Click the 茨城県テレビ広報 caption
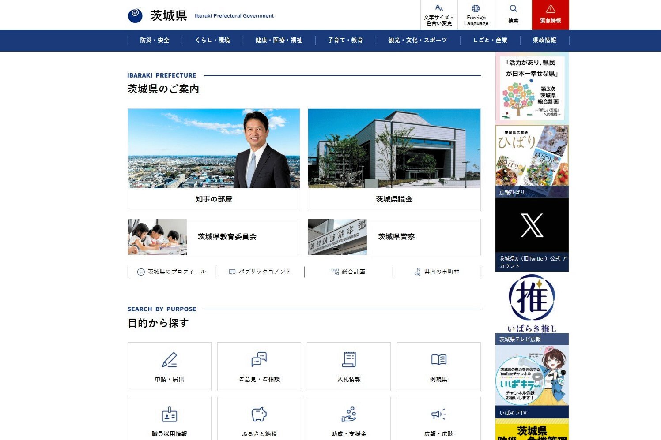The image size is (661, 440). click(x=520, y=339)
